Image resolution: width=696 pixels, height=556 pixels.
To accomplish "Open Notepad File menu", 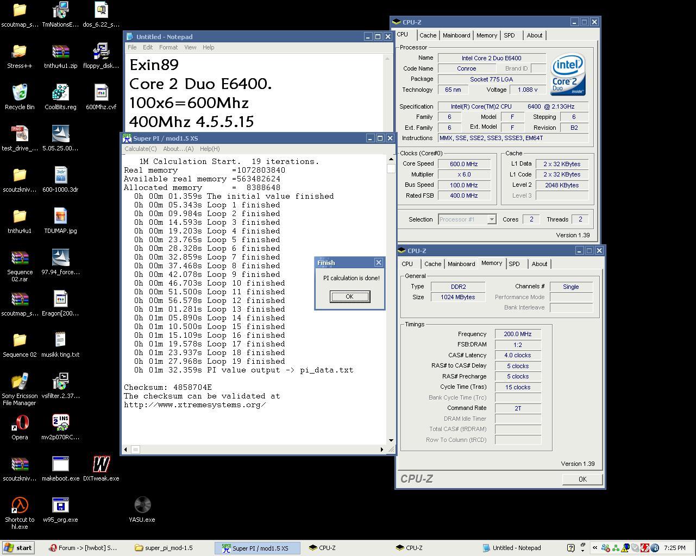I will coord(132,47).
